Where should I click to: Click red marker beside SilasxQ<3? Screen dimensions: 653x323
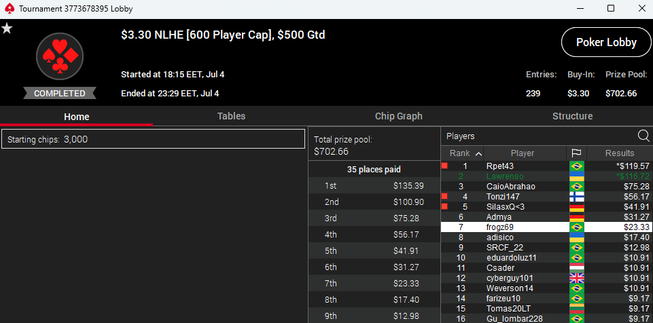[444, 206]
